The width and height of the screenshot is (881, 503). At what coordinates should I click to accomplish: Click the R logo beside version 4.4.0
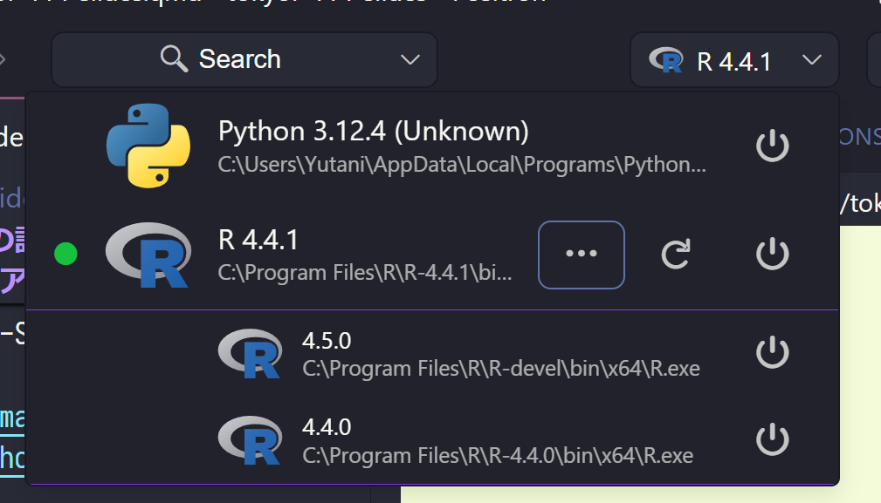click(250, 440)
